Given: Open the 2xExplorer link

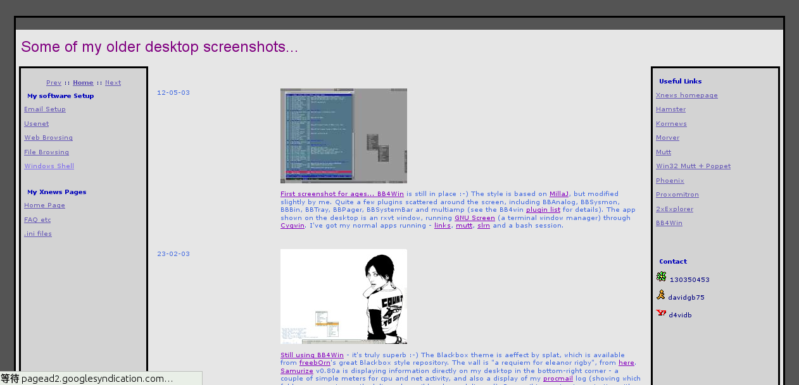Looking at the screenshot, I should [x=674, y=209].
